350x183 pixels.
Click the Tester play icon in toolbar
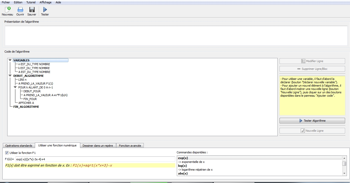pyautogui.click(x=45, y=10)
